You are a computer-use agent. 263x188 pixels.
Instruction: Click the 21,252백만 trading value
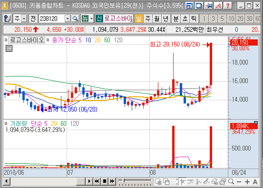point(190,29)
